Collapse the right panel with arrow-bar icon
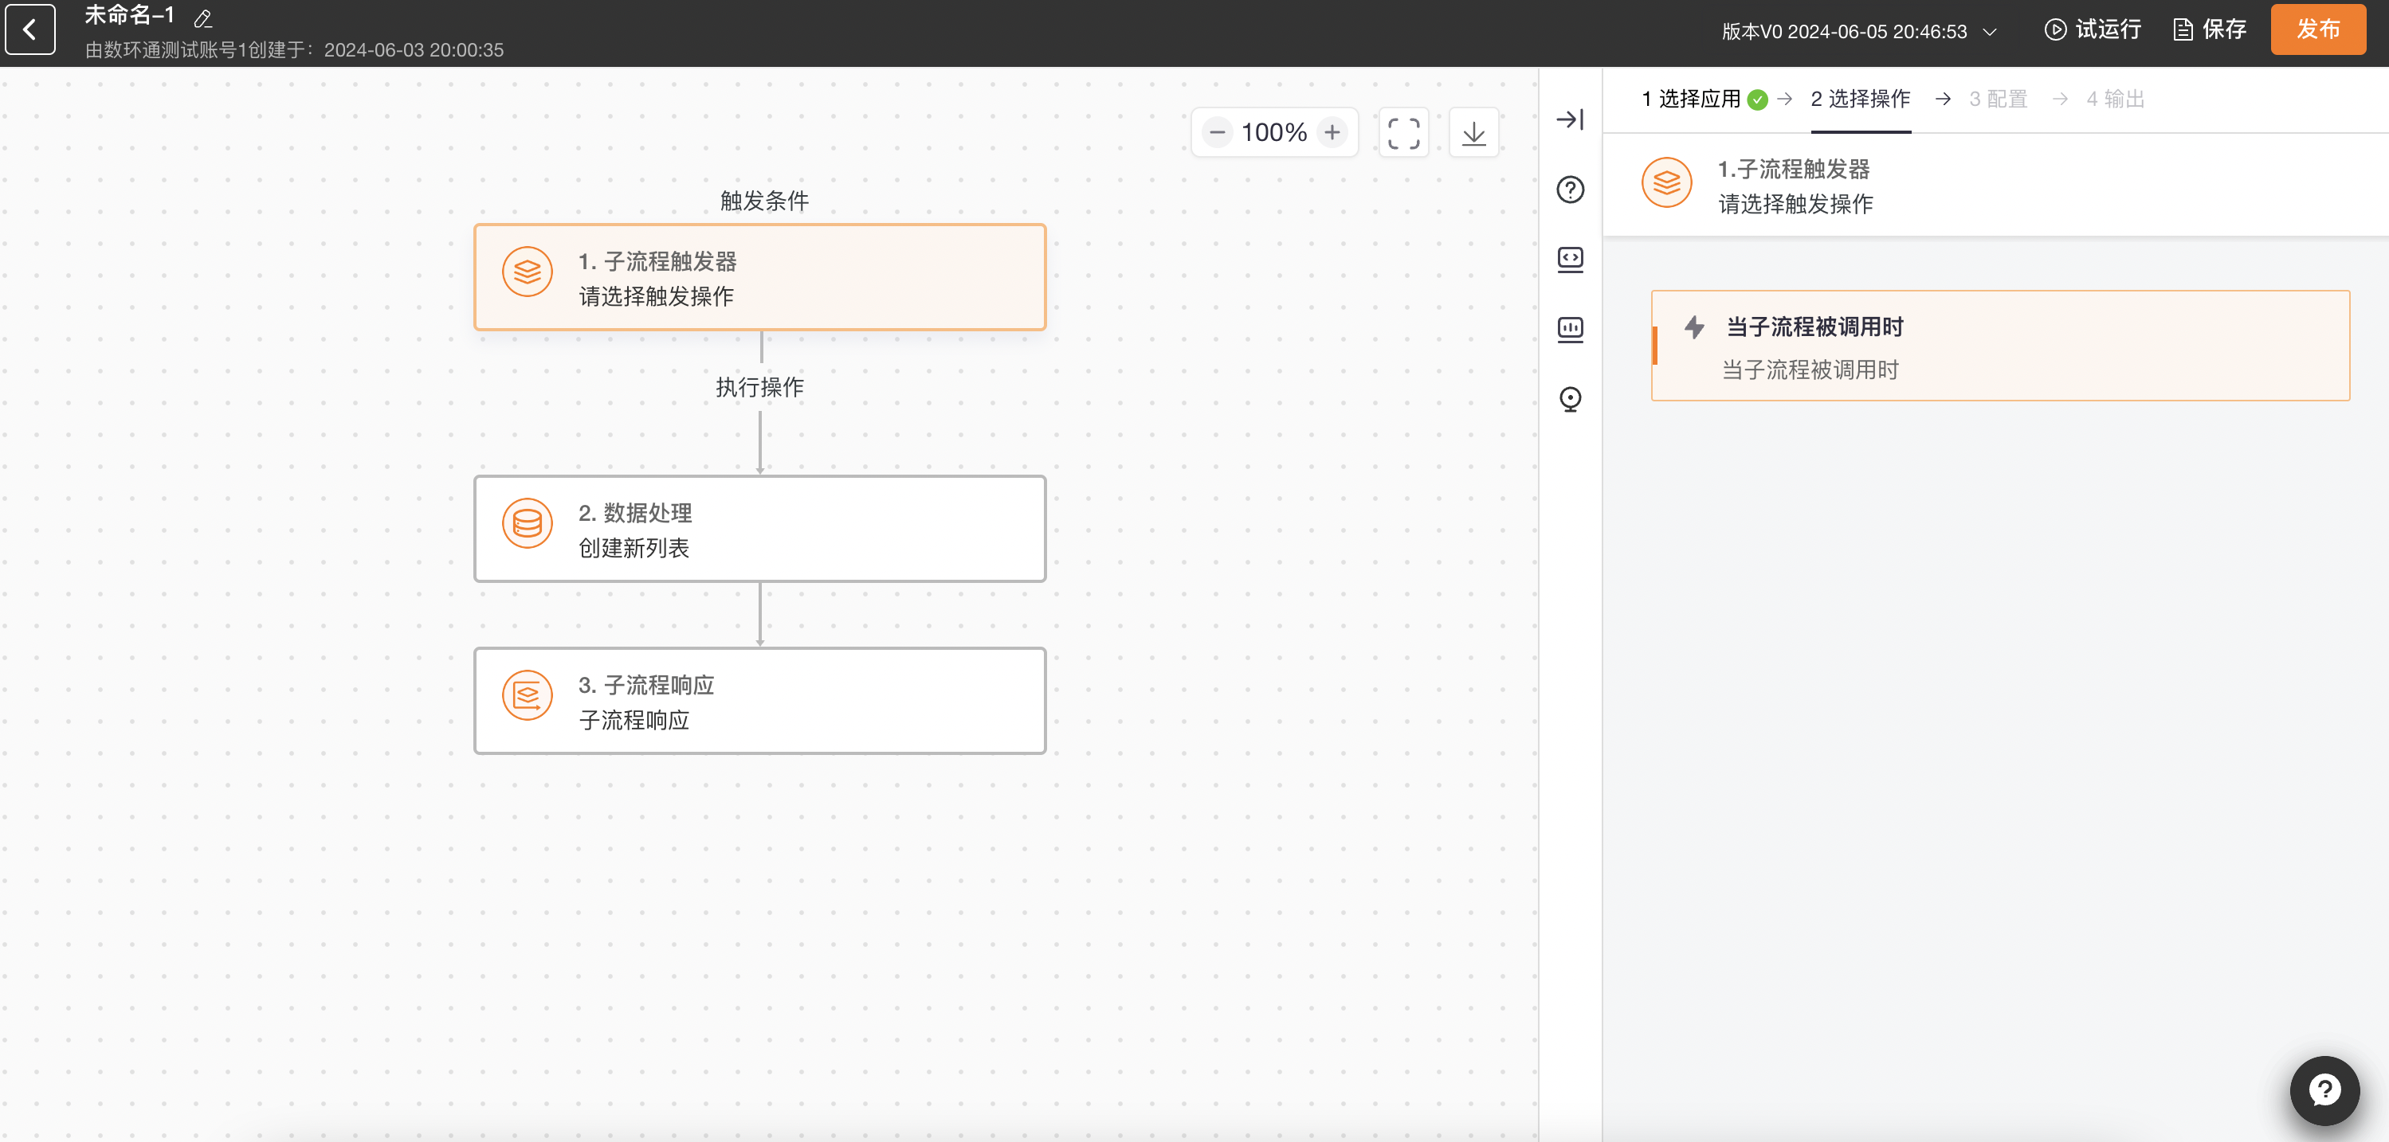The image size is (2389, 1142). [1570, 119]
